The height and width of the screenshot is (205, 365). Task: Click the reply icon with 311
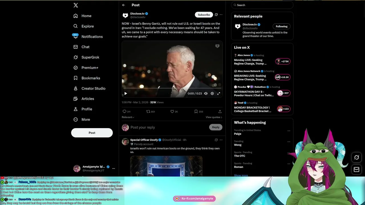click(x=124, y=112)
